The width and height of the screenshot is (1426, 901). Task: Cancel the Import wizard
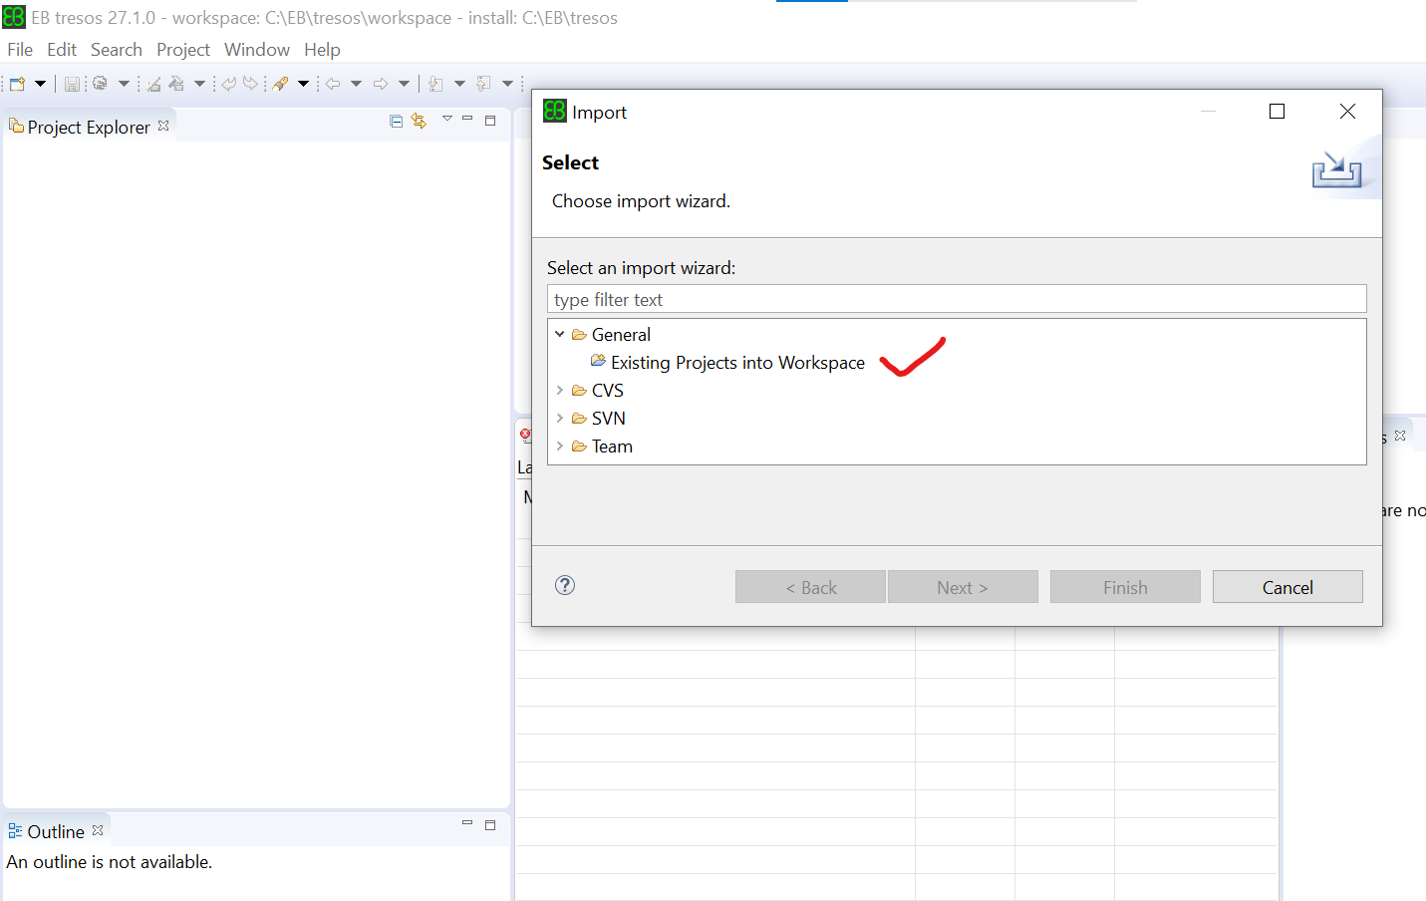1287,586
